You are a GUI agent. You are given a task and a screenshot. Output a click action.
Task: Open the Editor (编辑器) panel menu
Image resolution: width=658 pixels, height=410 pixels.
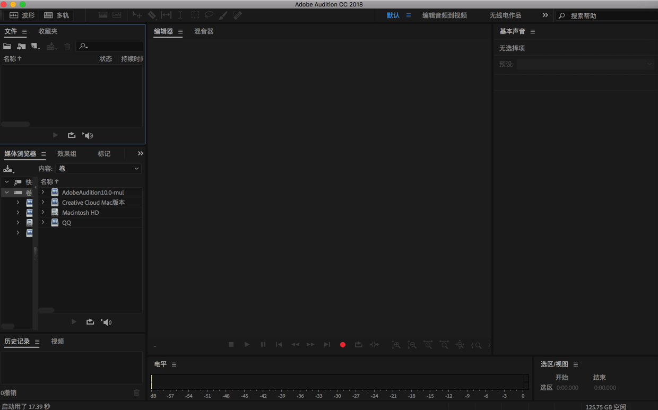180,32
